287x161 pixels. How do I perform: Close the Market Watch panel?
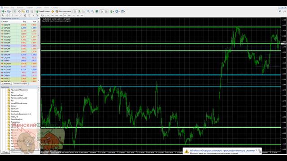click(39, 19)
